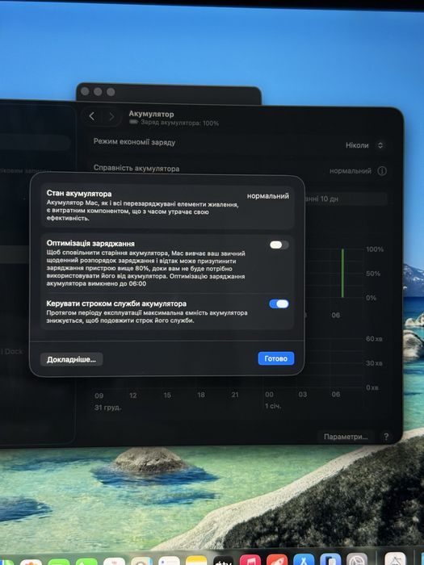Go forward with the right chevron arrow
Viewport: 424px width, 565px height.
tap(111, 116)
